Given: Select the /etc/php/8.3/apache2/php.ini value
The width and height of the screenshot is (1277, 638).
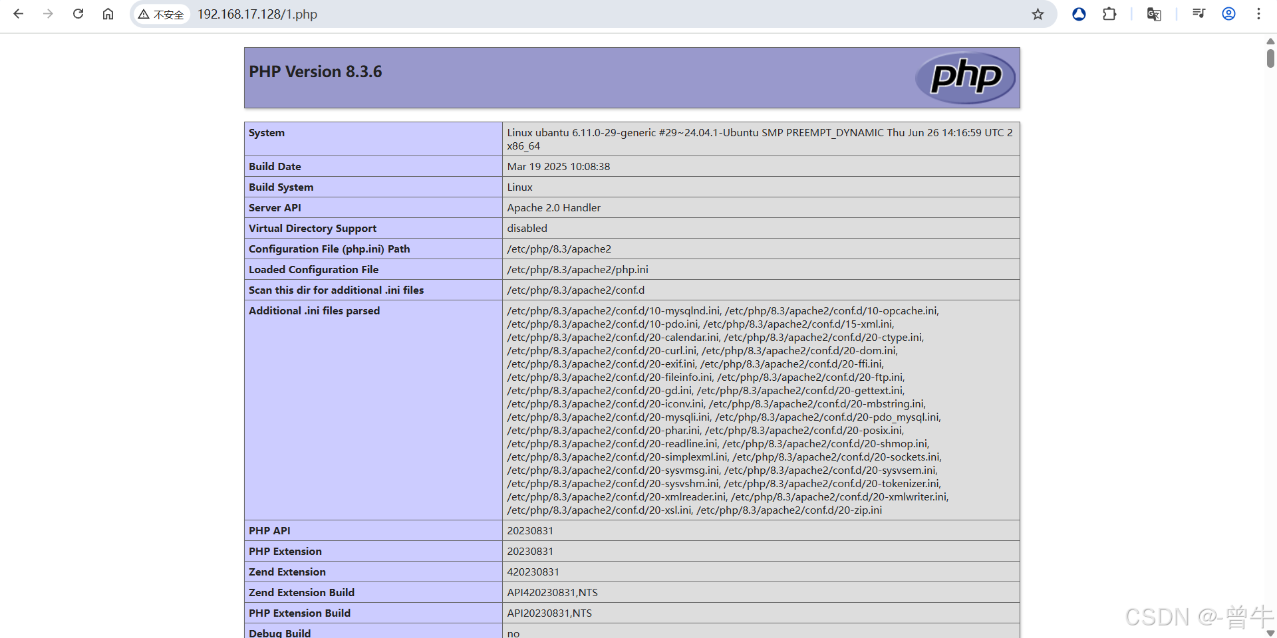Looking at the screenshot, I should click(x=577, y=270).
